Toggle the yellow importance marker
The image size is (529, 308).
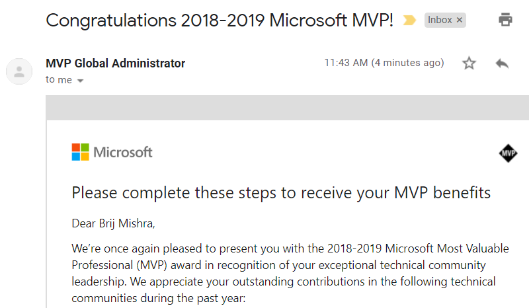[x=409, y=20]
